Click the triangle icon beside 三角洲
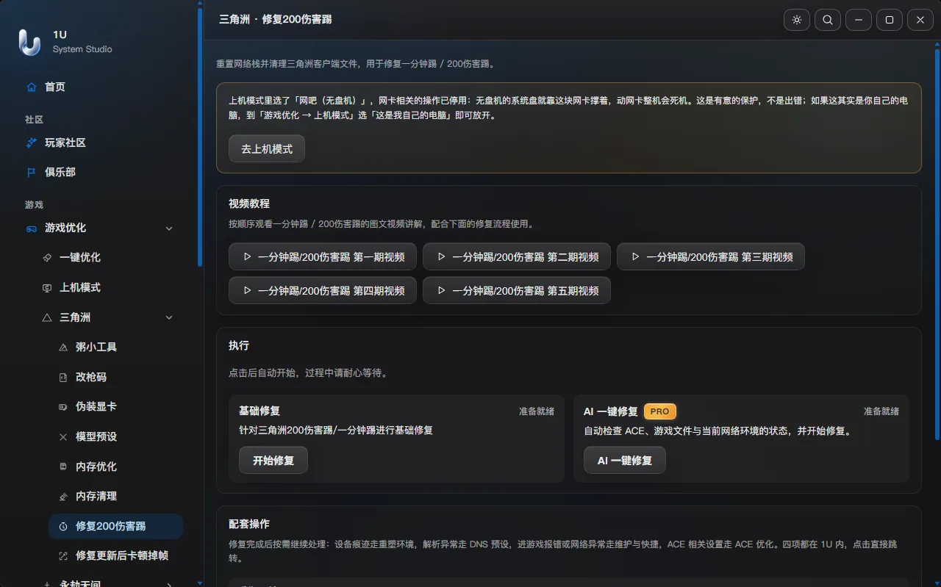This screenshot has width=941, height=587. [x=47, y=317]
